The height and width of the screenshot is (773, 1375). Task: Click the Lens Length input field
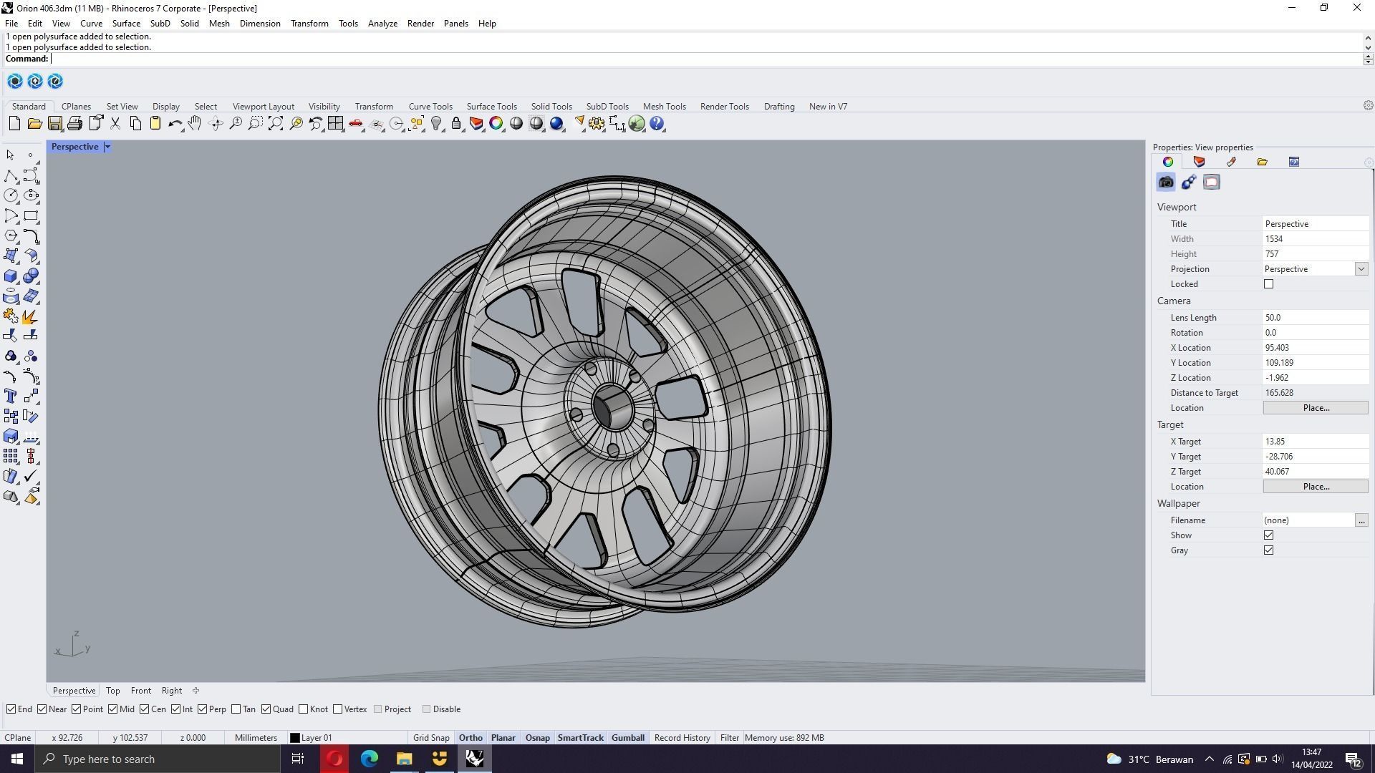tap(1316, 318)
